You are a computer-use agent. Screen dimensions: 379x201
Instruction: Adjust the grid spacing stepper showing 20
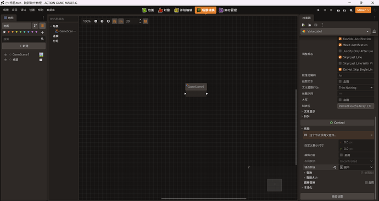pyautogui.click(x=140, y=21)
